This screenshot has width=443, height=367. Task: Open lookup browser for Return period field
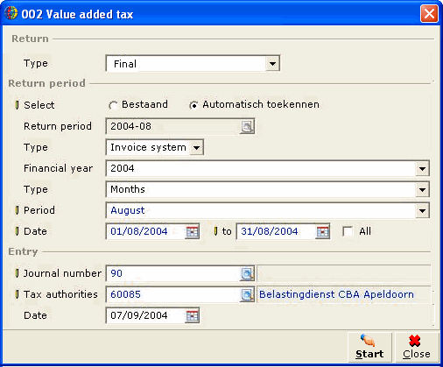[247, 126]
